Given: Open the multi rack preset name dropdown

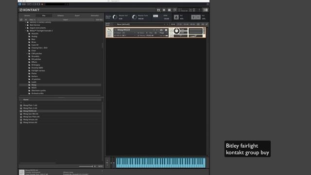Looking at the screenshot, I should 140,24.
